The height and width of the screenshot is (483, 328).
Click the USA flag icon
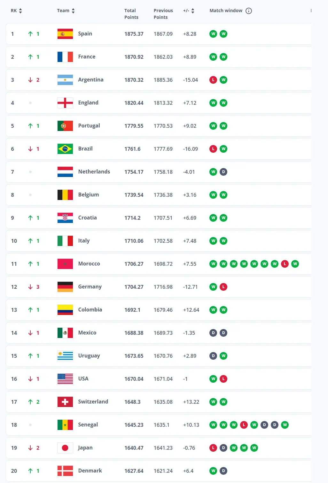tap(65, 379)
